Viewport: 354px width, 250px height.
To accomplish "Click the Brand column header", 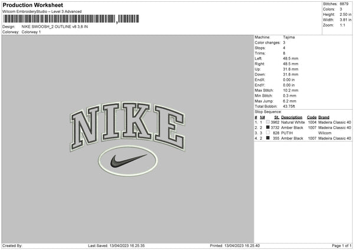I will [324, 117].
